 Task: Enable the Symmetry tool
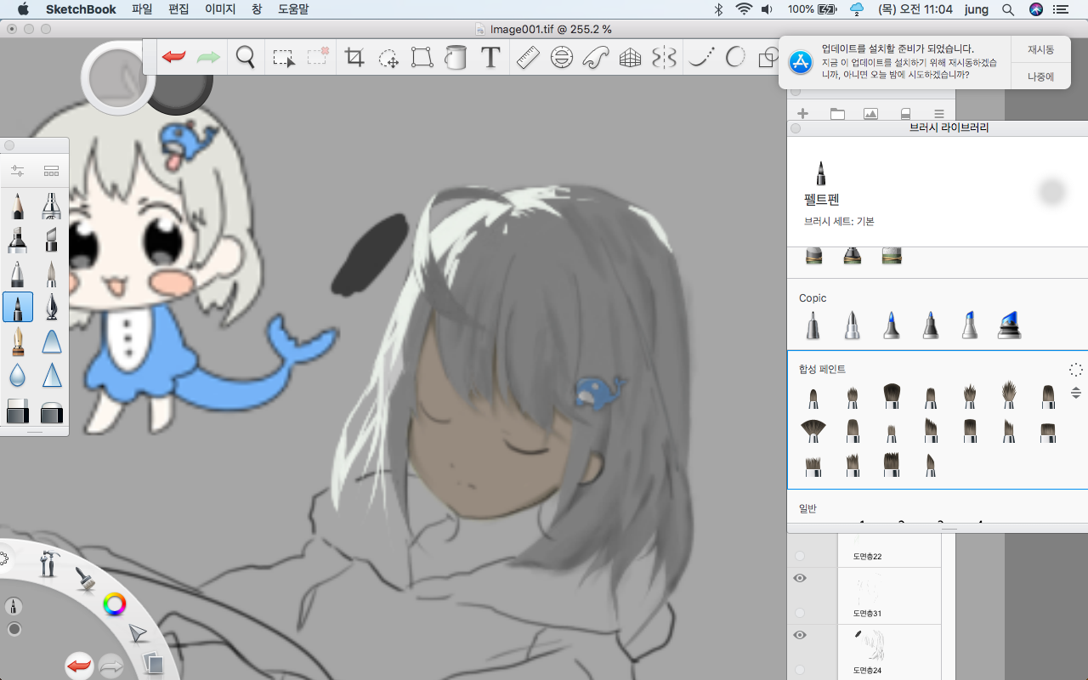point(664,58)
